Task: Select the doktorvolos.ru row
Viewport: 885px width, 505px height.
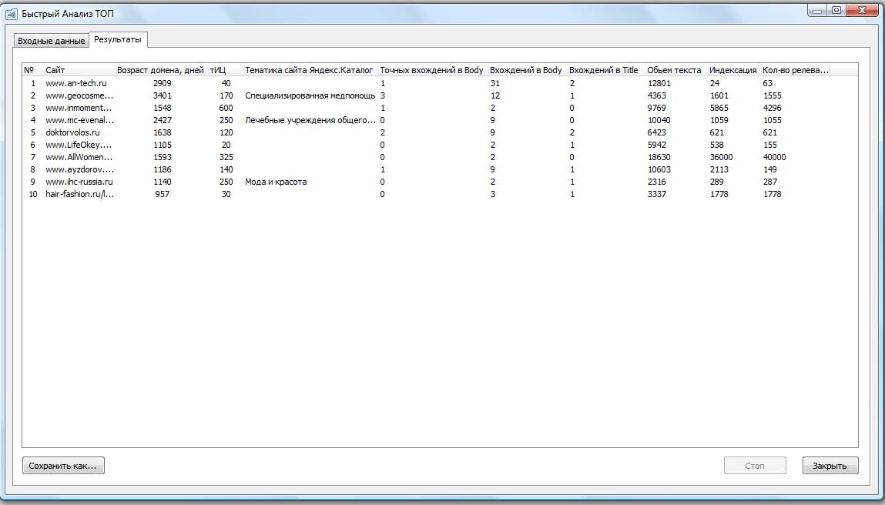Action: [72, 132]
